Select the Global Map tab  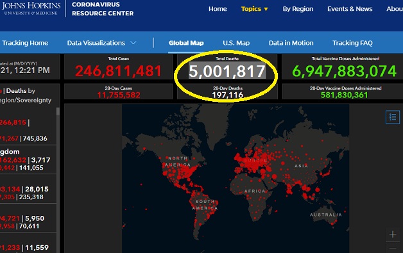186,43
